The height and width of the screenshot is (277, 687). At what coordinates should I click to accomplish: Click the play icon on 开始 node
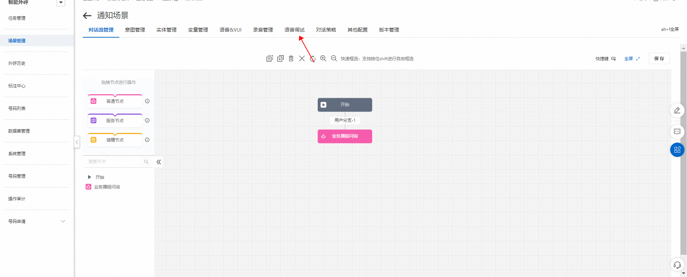click(323, 105)
